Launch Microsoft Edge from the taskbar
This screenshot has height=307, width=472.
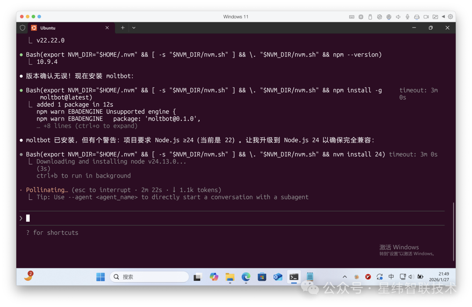pyautogui.click(x=246, y=277)
